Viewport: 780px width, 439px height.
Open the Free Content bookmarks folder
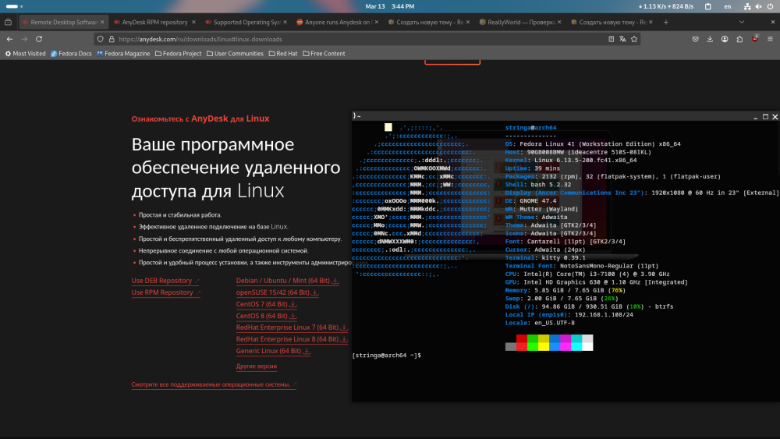324,54
